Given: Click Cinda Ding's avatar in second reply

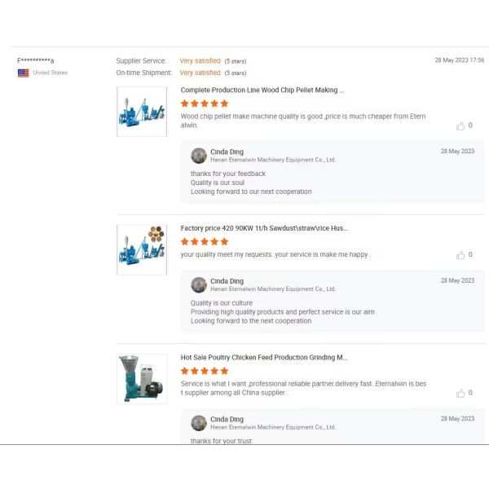Looking at the screenshot, I should tap(199, 284).
